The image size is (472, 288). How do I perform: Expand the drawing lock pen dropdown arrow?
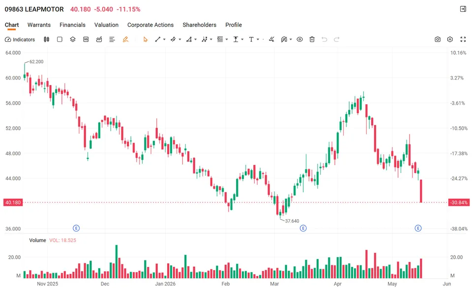click(291, 39)
